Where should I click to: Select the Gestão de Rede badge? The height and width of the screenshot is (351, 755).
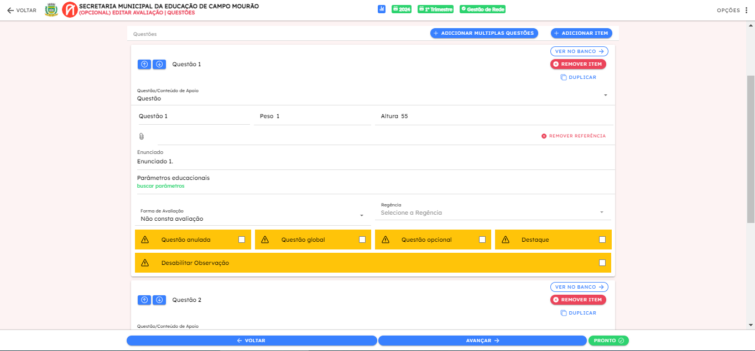(x=482, y=9)
